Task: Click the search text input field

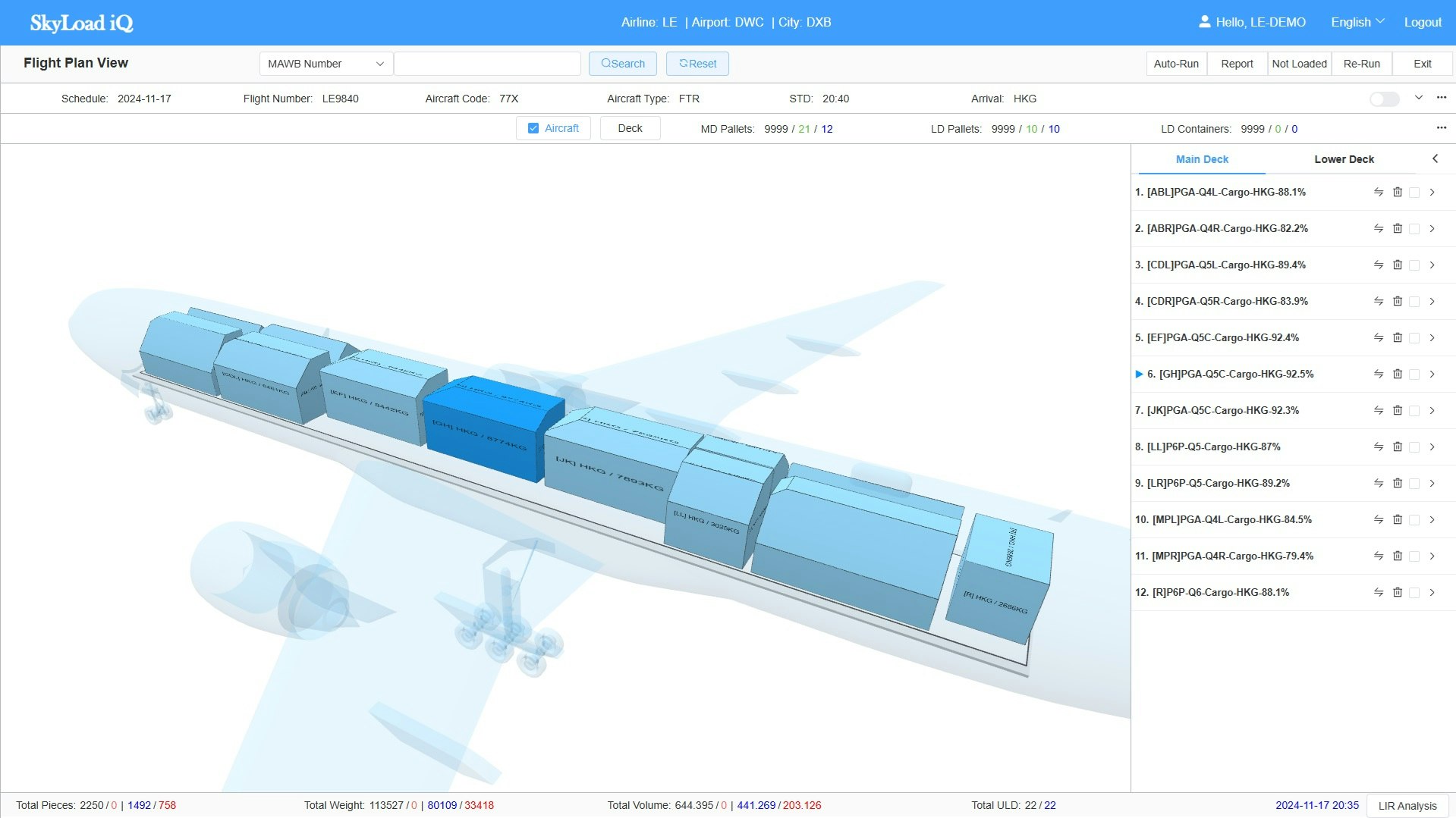Action: (x=488, y=64)
